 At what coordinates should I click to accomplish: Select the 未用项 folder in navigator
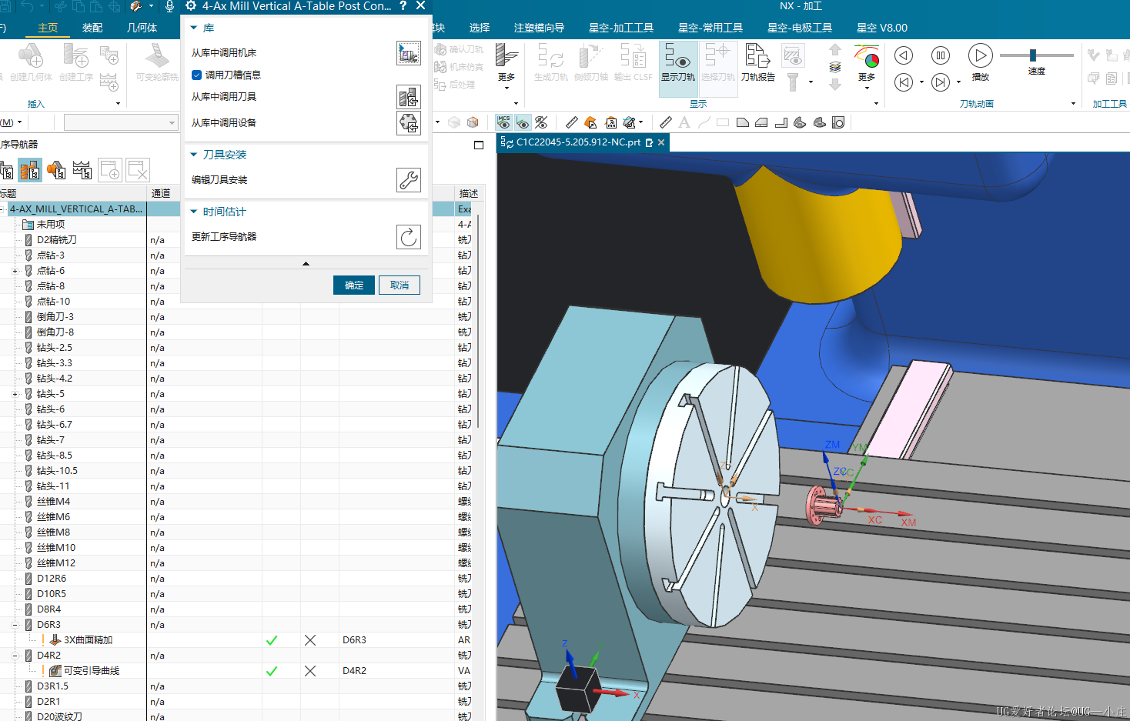[51, 225]
